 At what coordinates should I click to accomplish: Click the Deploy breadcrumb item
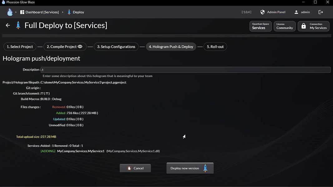coord(76,12)
